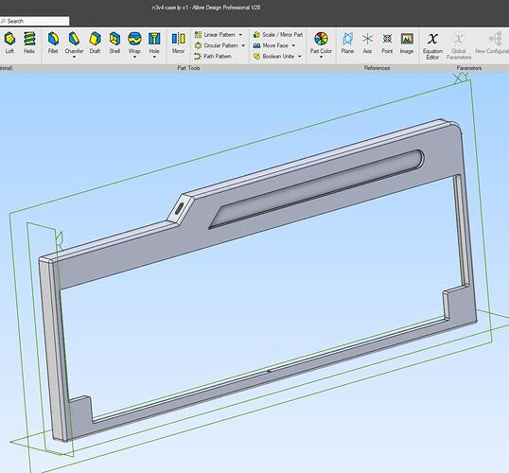This screenshot has height=473, width=509.
Task: Expand the Hole dropdown arrow
Action: (154, 57)
